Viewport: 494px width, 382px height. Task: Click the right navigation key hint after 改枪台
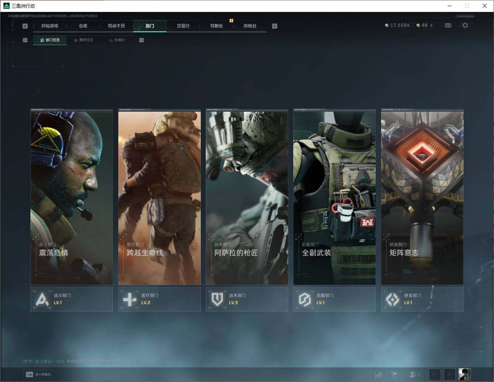click(x=274, y=26)
